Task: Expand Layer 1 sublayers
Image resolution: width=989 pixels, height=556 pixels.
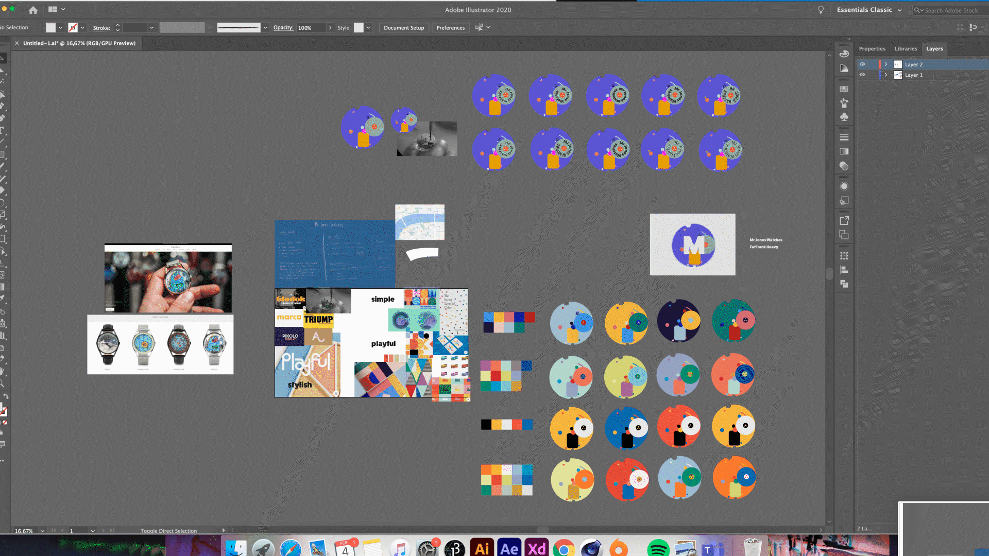Action: 886,75
